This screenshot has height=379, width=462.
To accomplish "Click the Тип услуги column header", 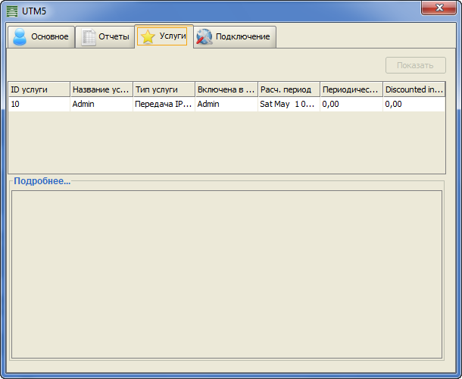I will pos(164,89).
